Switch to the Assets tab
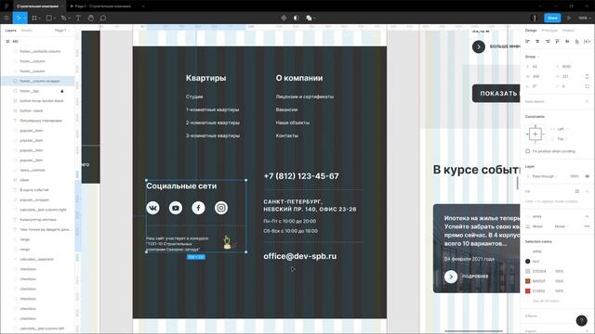The image size is (595, 334). (x=26, y=31)
